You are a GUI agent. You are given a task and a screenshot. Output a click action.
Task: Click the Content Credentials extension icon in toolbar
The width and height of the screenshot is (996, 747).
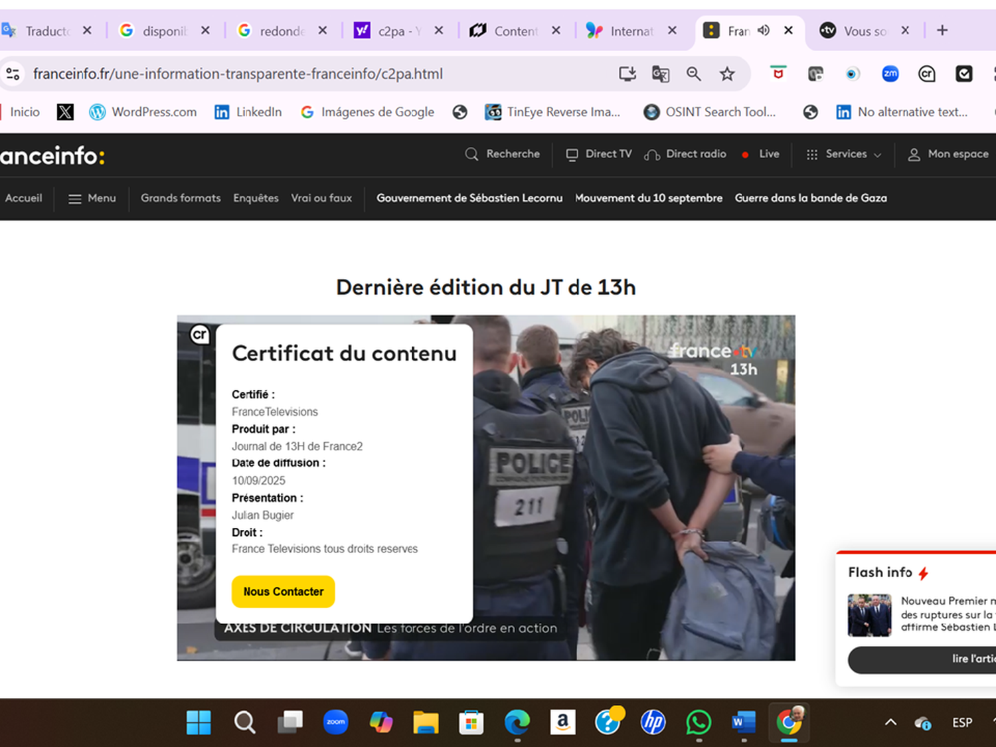coord(927,74)
